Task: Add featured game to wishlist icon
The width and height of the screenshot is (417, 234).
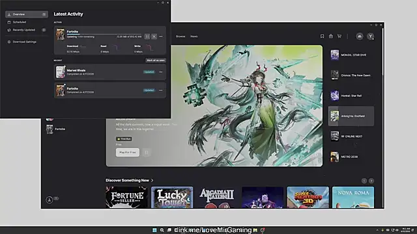Action: tap(147, 152)
